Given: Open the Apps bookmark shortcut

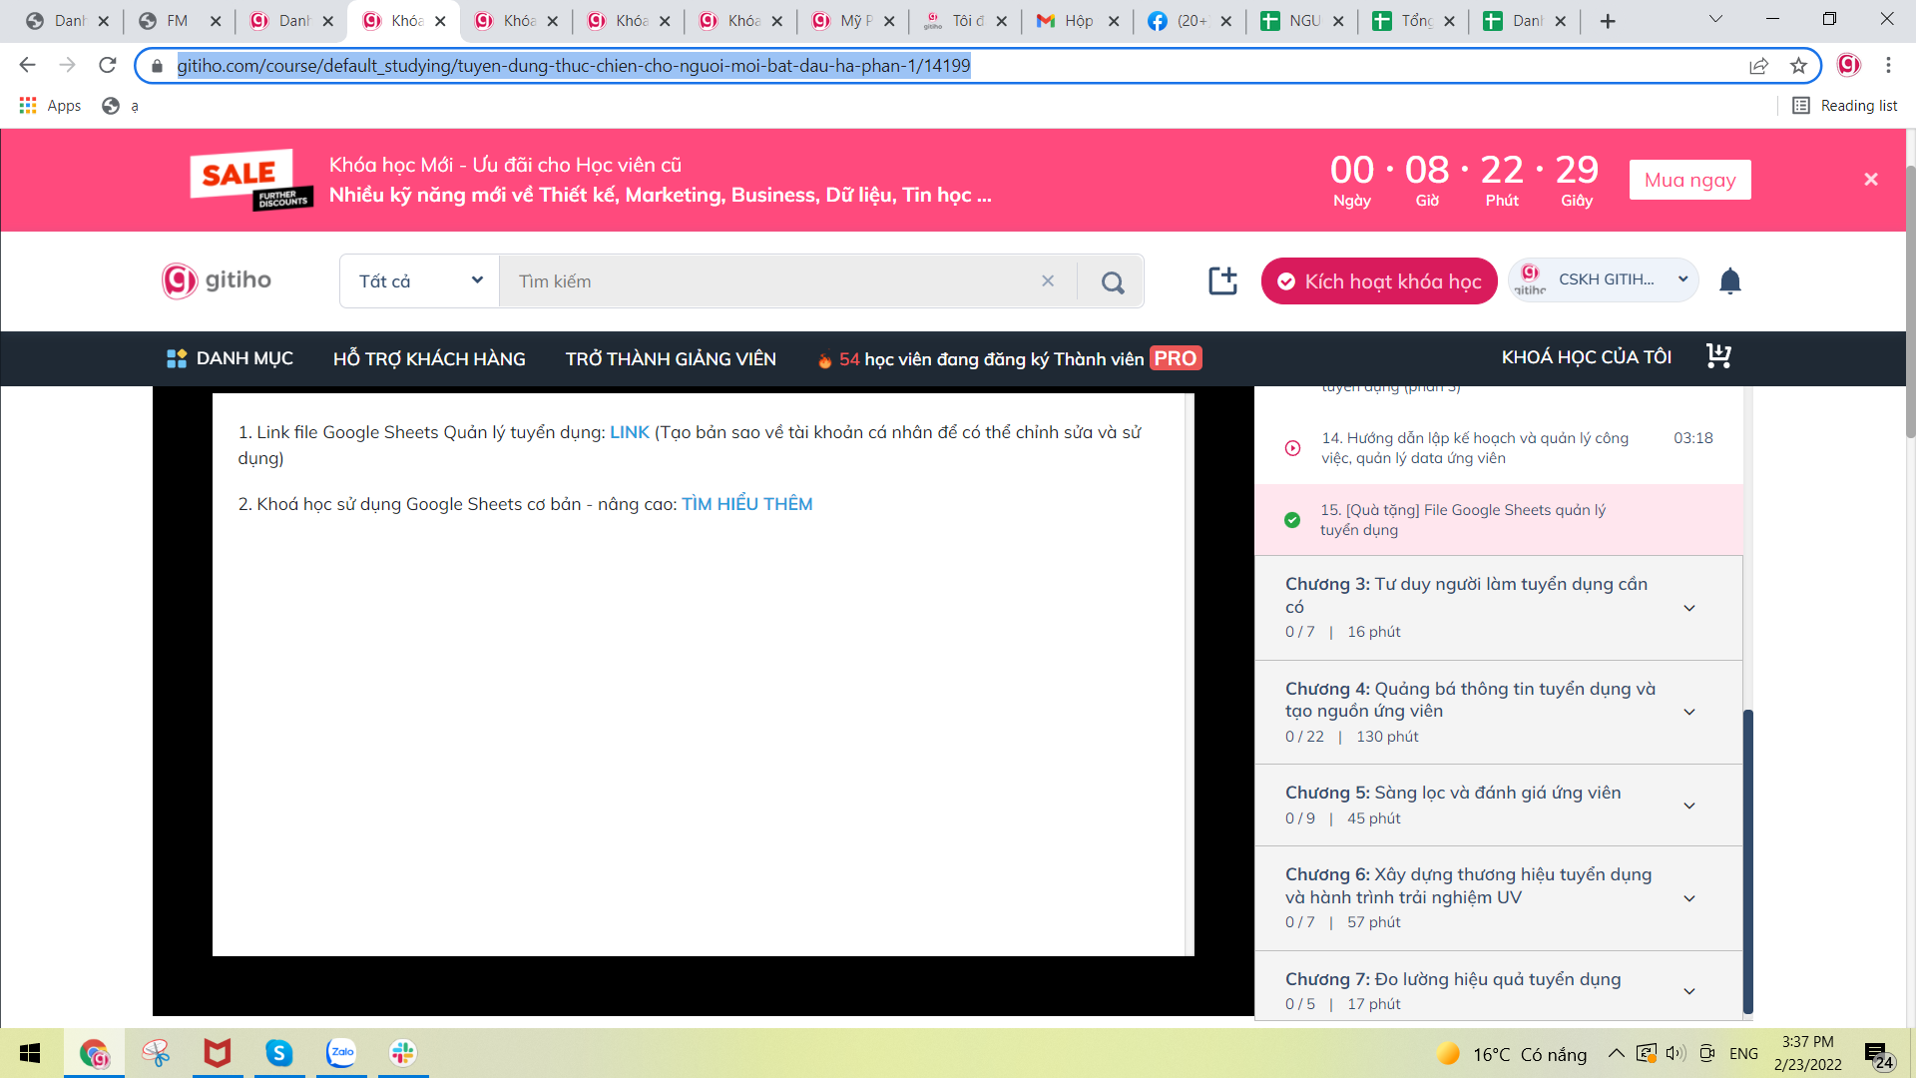Looking at the screenshot, I should (x=50, y=106).
